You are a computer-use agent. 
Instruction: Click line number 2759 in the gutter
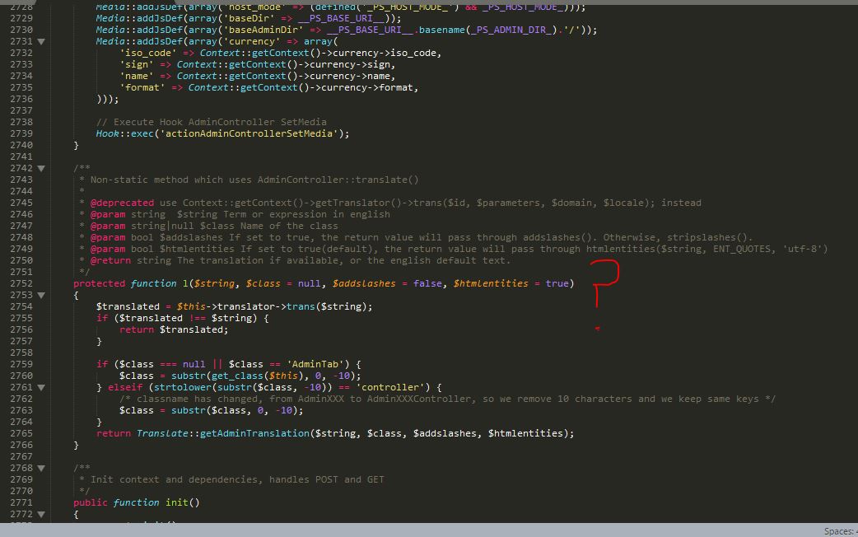click(21, 364)
